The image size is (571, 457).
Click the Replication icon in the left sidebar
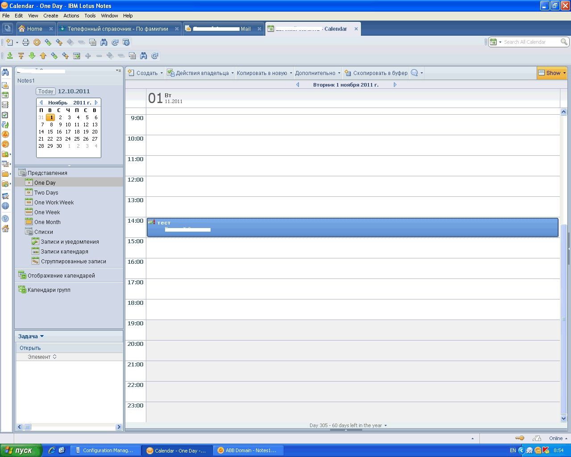[x=5, y=125]
